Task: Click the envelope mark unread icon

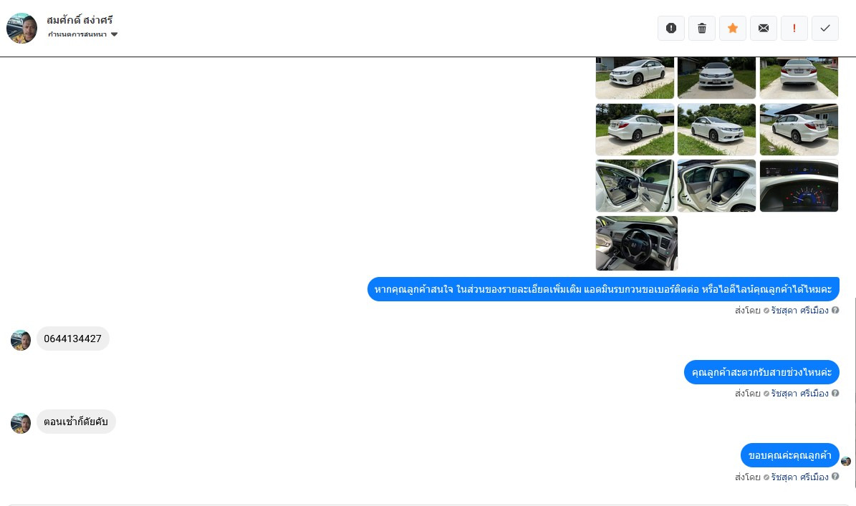Action: [x=764, y=28]
